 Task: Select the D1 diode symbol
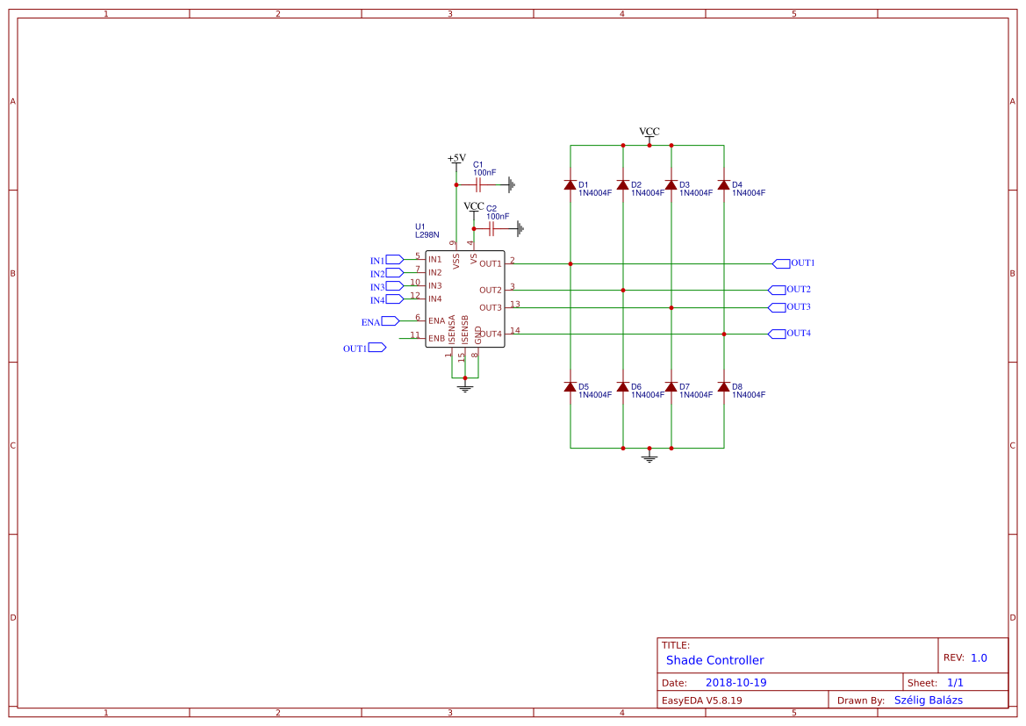pos(570,185)
